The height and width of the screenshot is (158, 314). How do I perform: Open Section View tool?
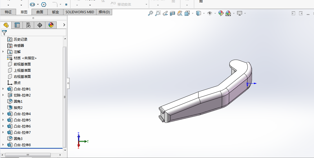[173, 14]
